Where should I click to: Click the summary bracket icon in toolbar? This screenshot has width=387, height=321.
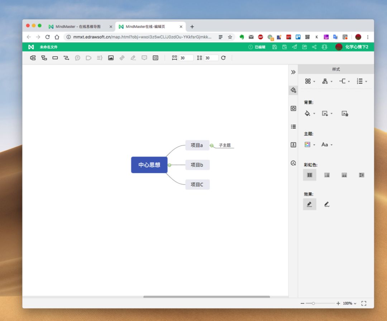pyautogui.click(x=100, y=58)
